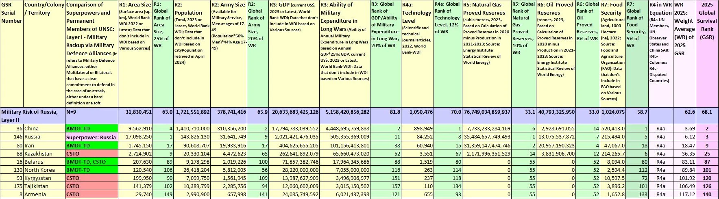Click China's GDP 17,794,783,039,552
This screenshot has height=199, width=719.
pyautogui.click(x=294, y=129)
